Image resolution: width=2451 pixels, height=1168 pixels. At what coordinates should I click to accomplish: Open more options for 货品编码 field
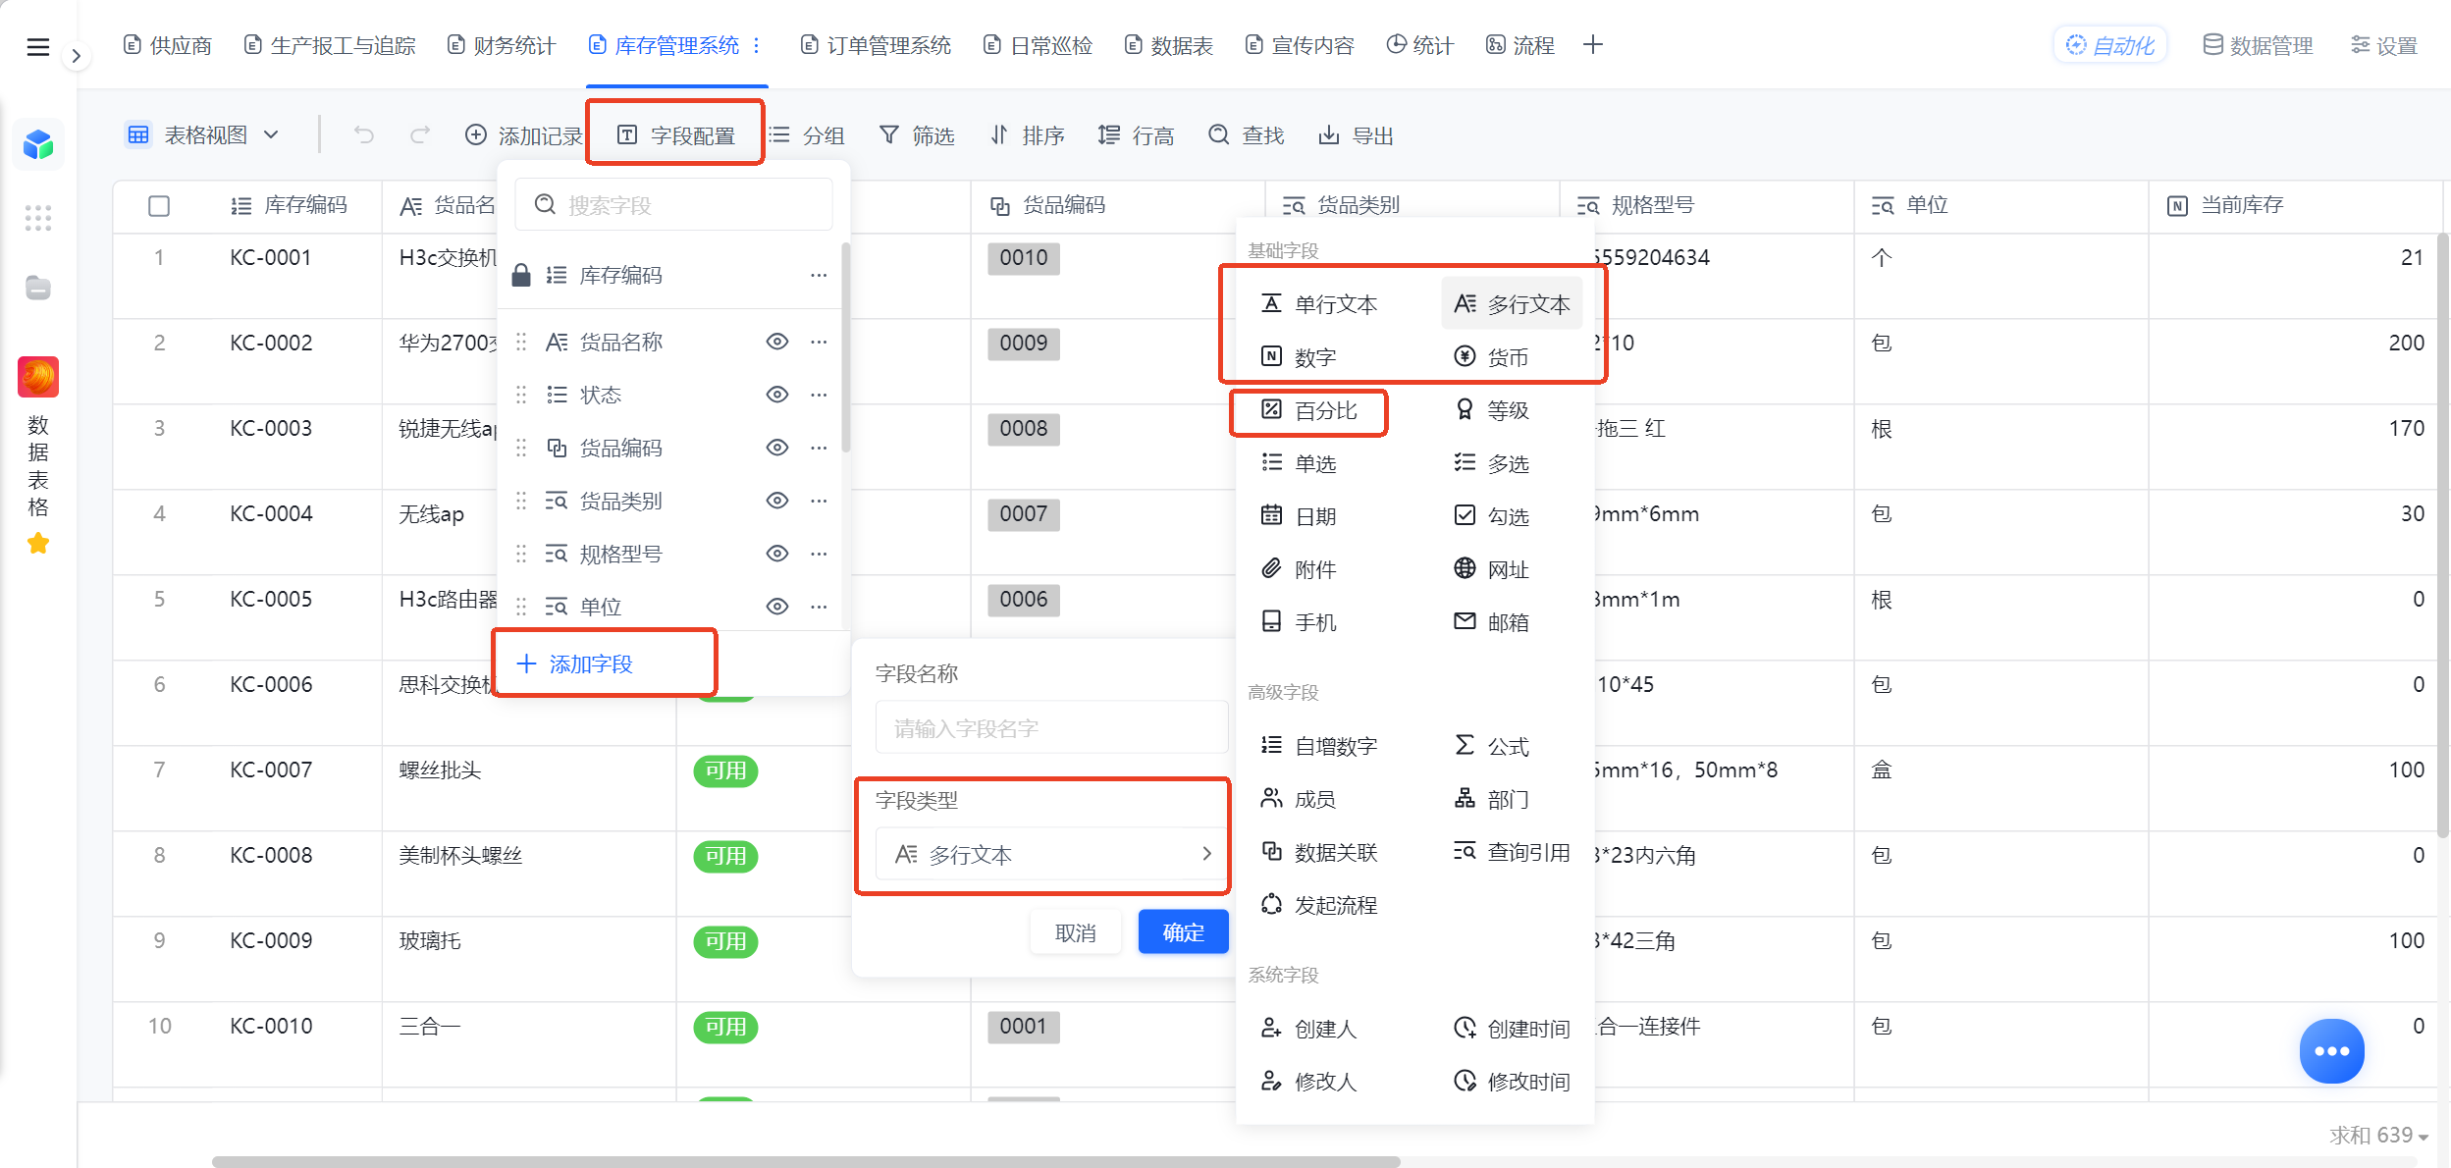pos(819,448)
